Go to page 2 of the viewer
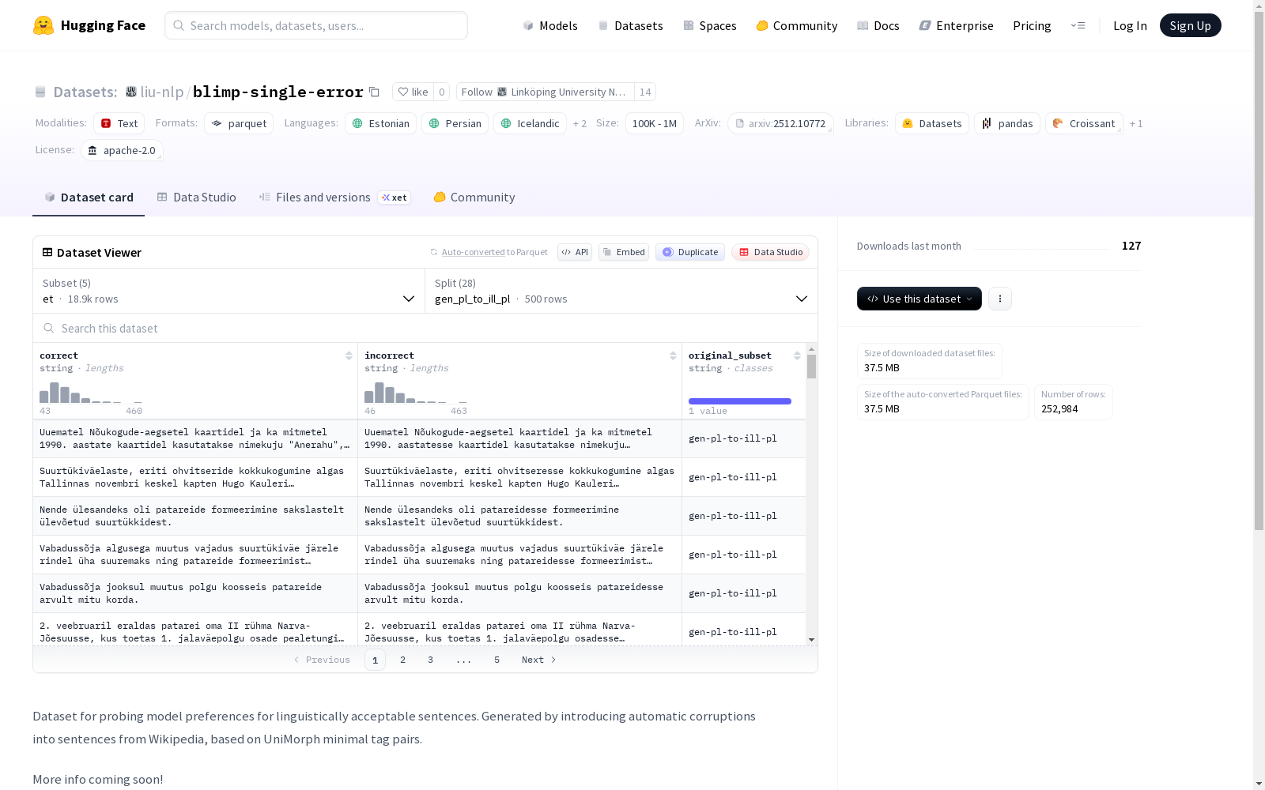Screen dimensions: 1265x790 (x=402, y=660)
